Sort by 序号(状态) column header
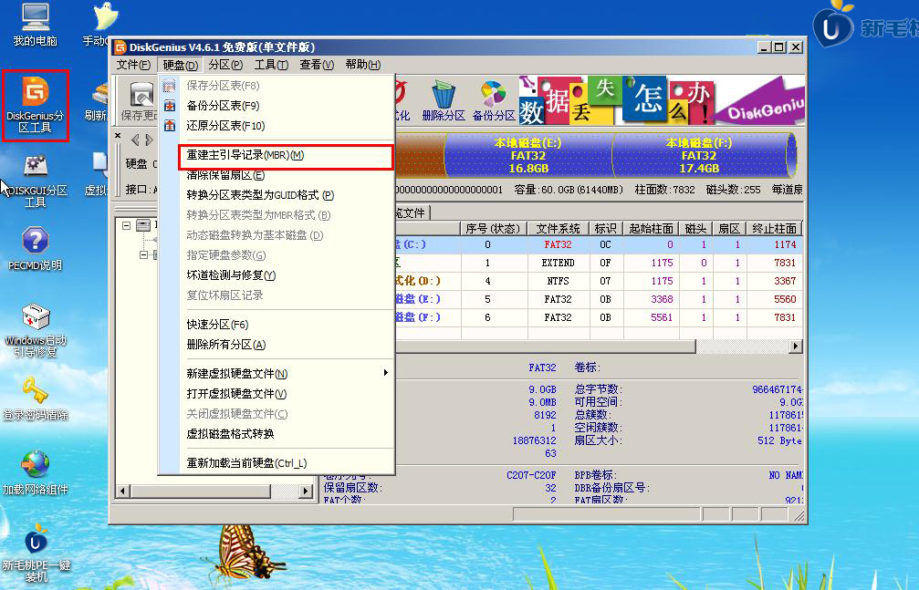Viewport: 919px width, 590px height. coord(493,229)
